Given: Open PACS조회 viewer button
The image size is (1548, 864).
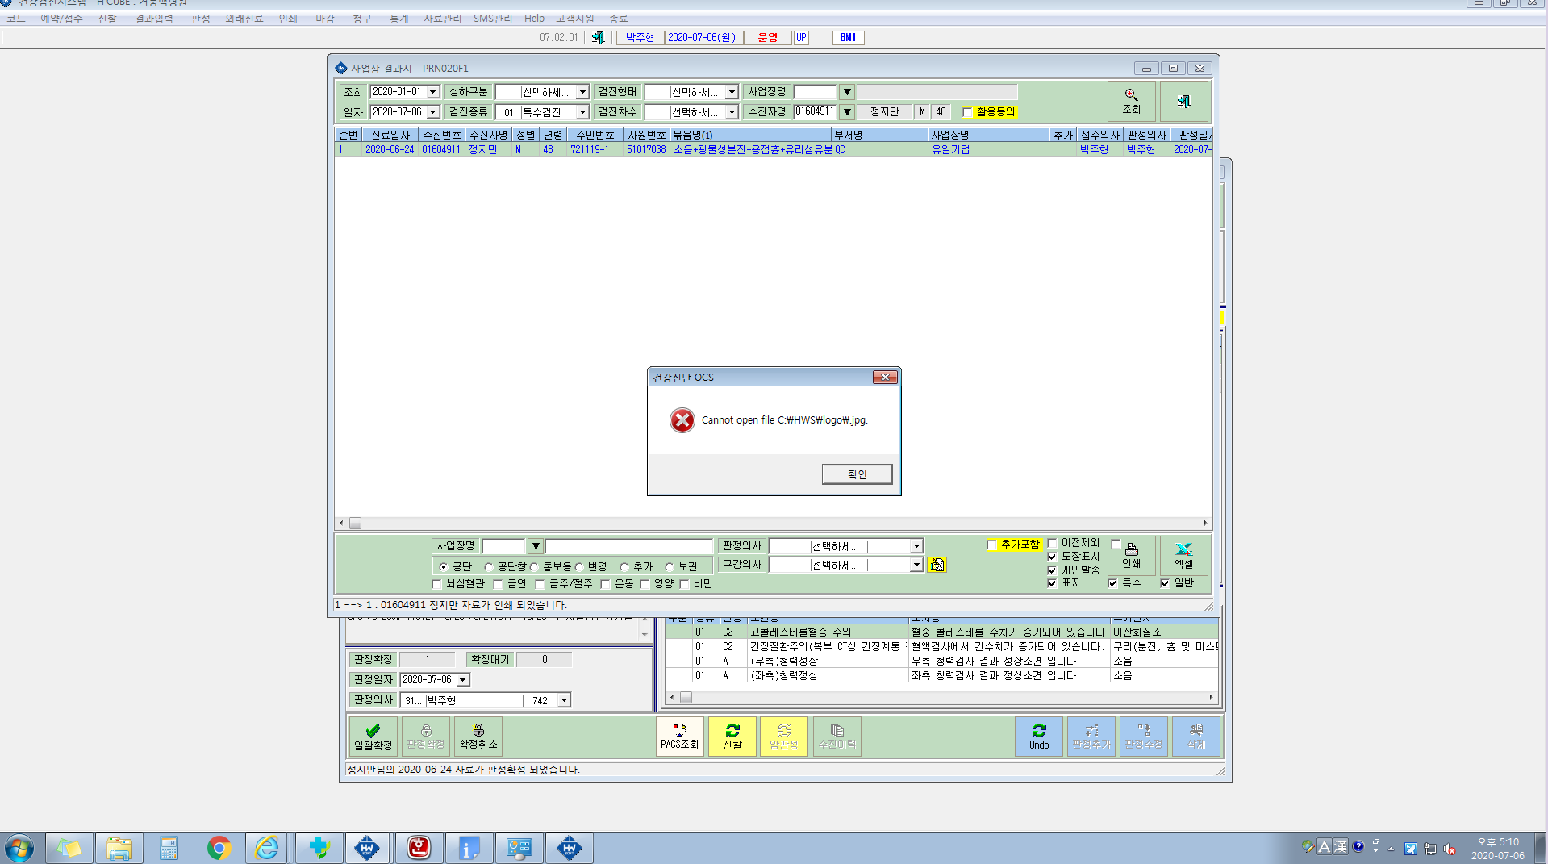Looking at the screenshot, I should point(679,737).
